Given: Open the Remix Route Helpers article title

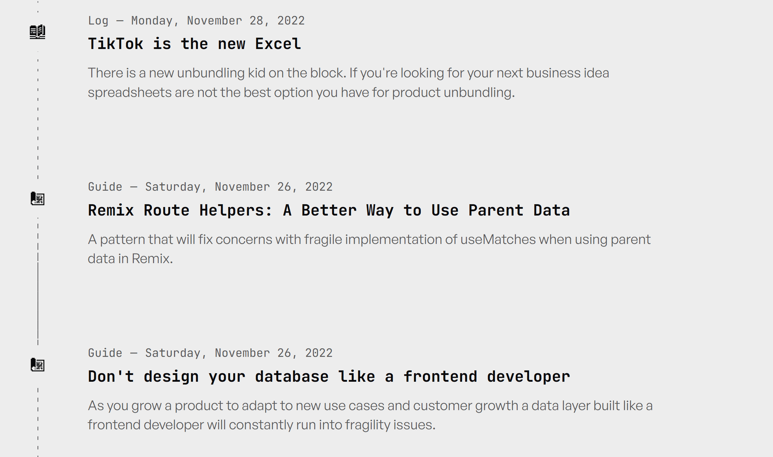Looking at the screenshot, I should pos(329,210).
